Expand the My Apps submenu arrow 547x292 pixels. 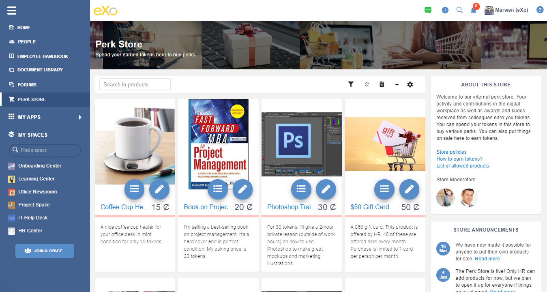coord(80,117)
